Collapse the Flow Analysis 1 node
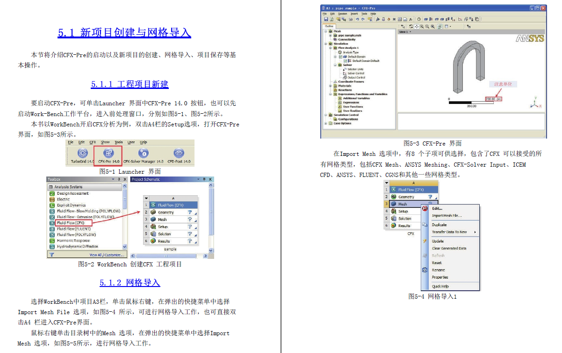 coord(331,48)
